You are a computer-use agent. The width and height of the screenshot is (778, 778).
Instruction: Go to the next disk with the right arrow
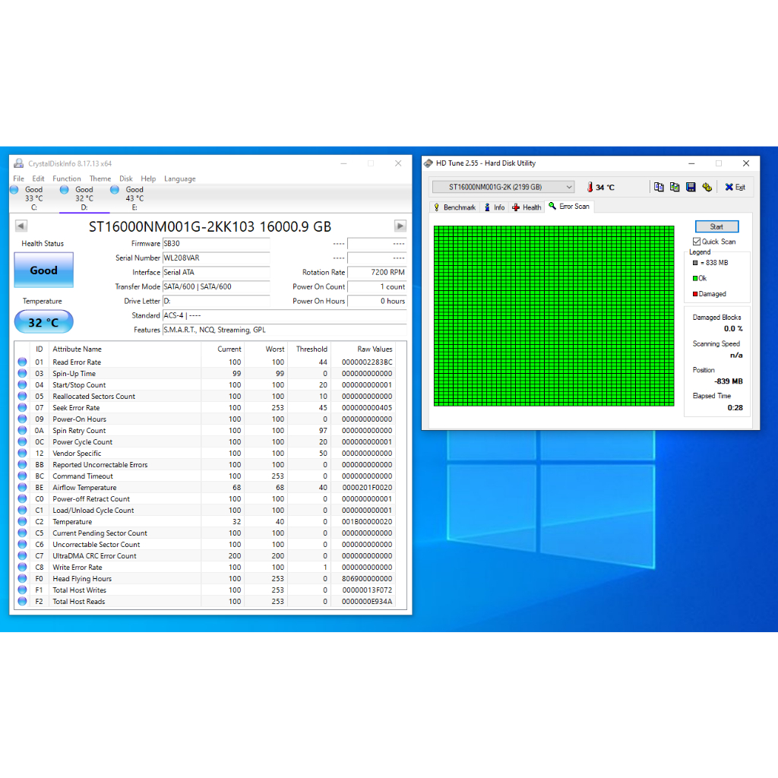(x=400, y=226)
